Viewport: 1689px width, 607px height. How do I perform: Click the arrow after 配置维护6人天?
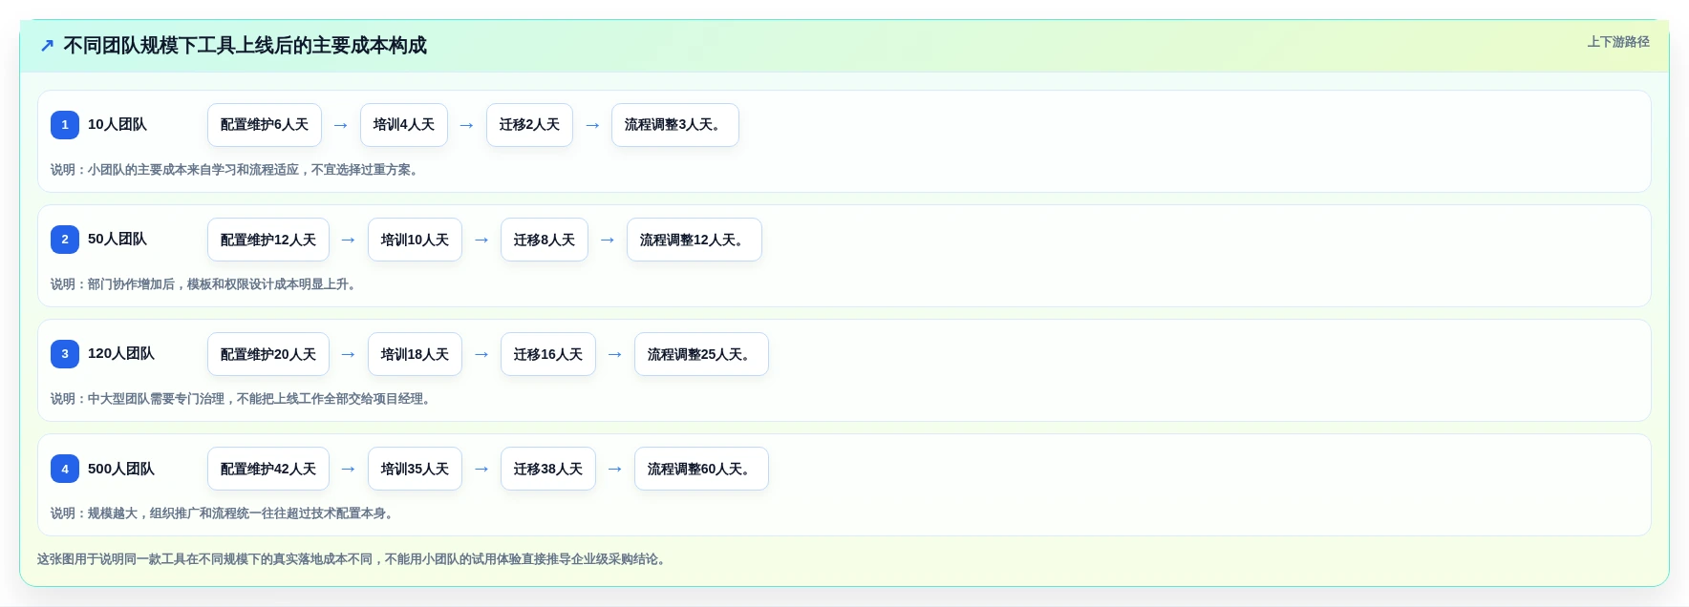341,125
